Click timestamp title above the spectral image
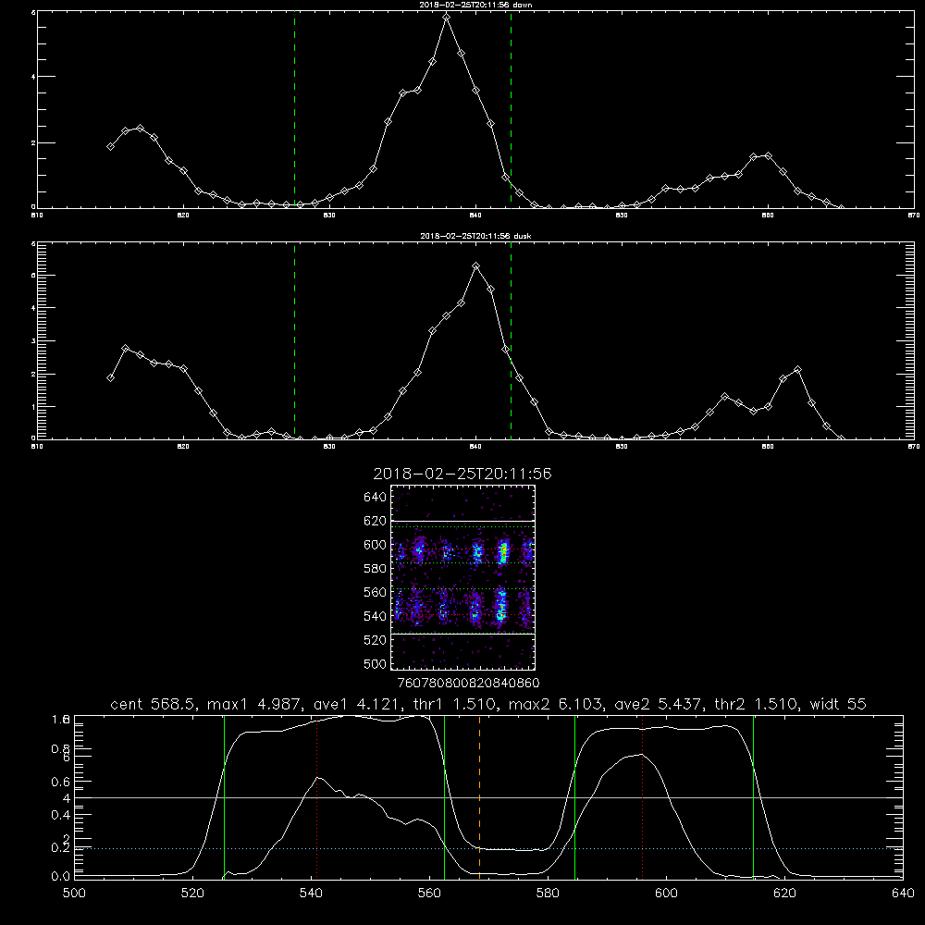925x925 pixels. coord(462,474)
